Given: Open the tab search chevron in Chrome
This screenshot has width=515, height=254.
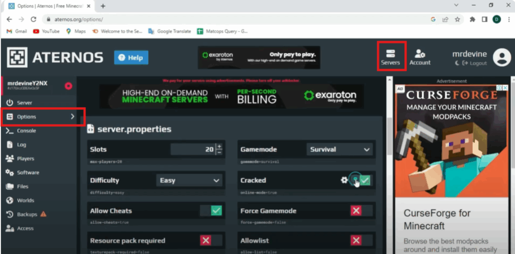Looking at the screenshot, I should (456, 5).
